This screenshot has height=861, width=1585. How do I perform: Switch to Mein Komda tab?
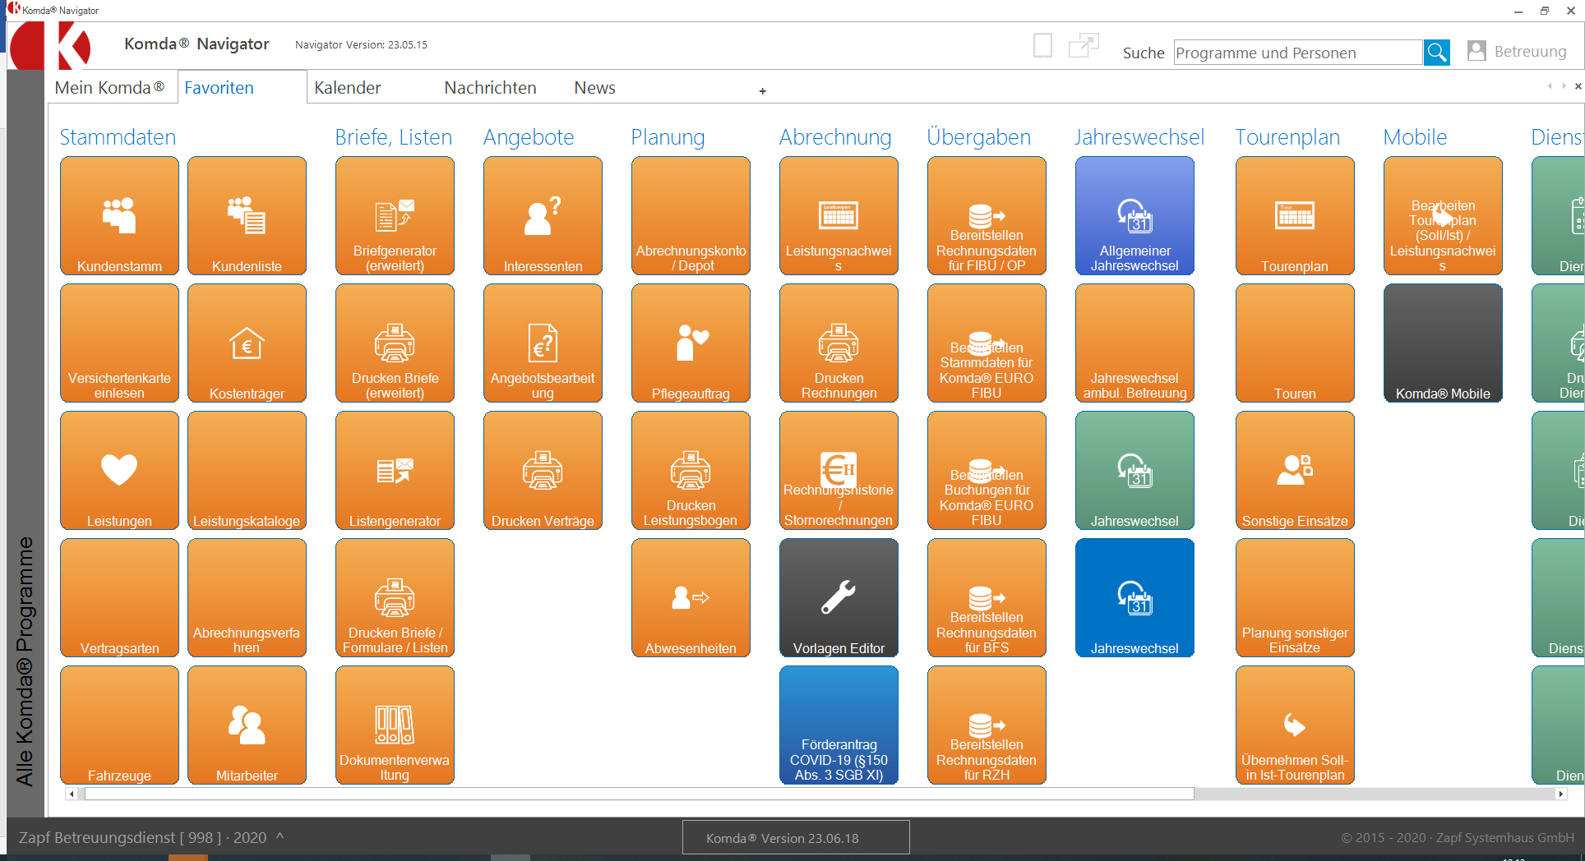pyautogui.click(x=110, y=88)
